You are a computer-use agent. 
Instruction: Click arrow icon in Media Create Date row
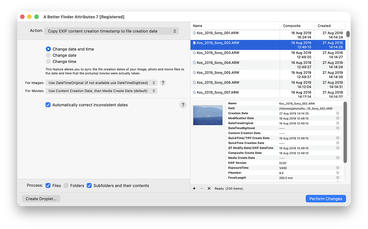click(338, 158)
